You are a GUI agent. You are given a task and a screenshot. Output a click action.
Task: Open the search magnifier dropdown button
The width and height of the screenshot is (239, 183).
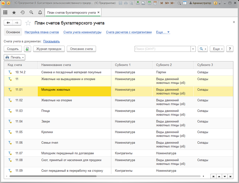click(x=203, y=49)
